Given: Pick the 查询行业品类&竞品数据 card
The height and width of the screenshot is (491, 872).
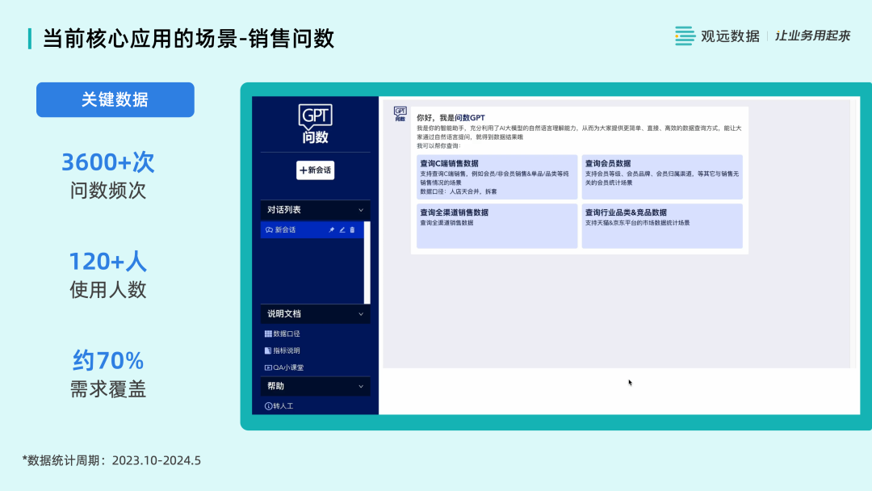Looking at the screenshot, I should [x=661, y=225].
